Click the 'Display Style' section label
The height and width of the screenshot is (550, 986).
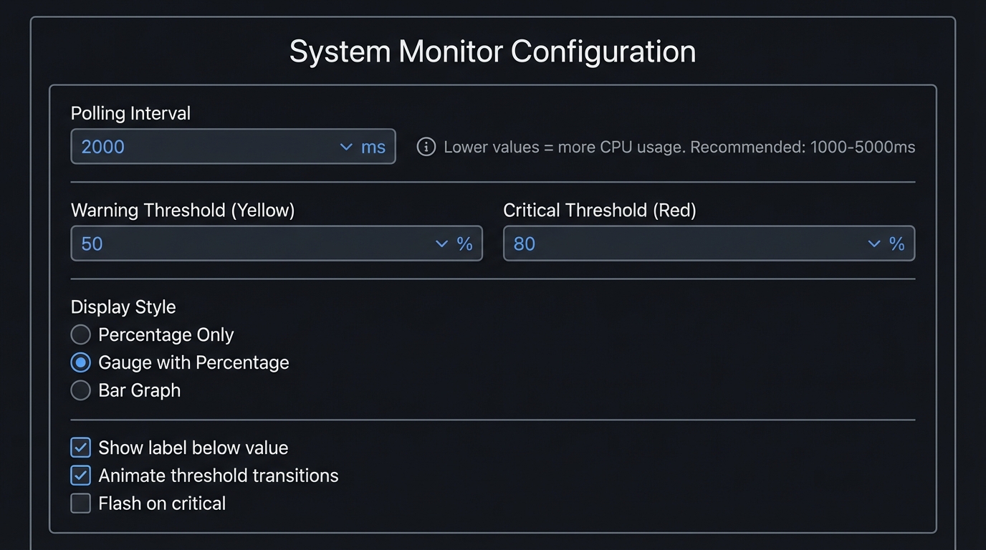pos(123,307)
